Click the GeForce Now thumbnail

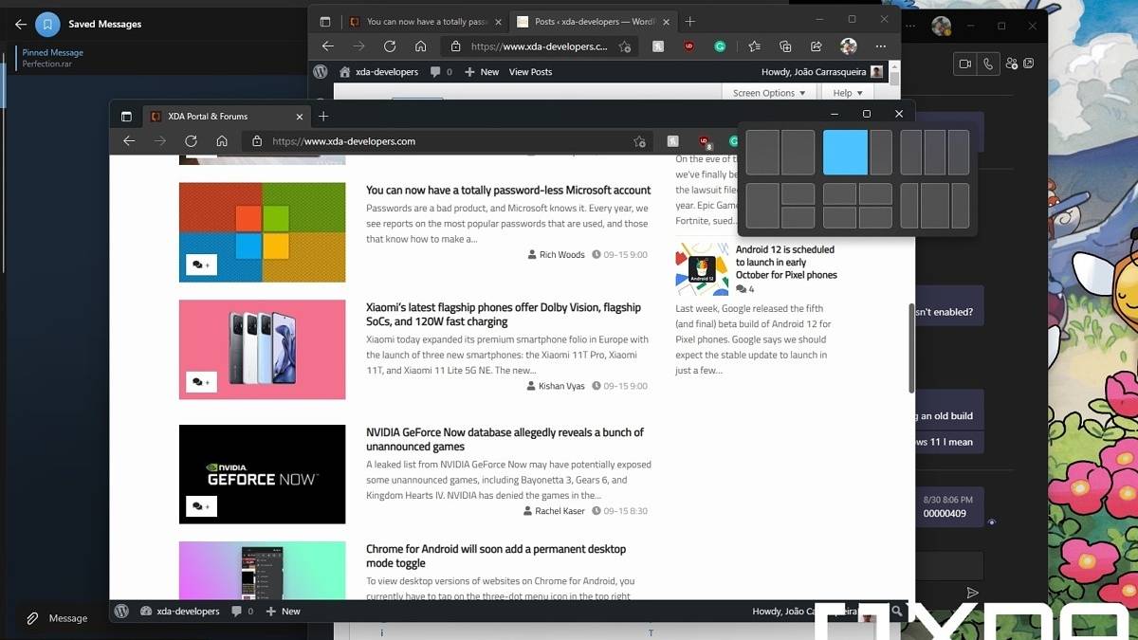[x=262, y=474]
